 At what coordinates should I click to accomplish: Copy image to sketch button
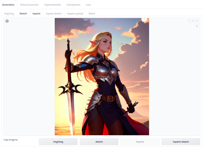coord(99,142)
